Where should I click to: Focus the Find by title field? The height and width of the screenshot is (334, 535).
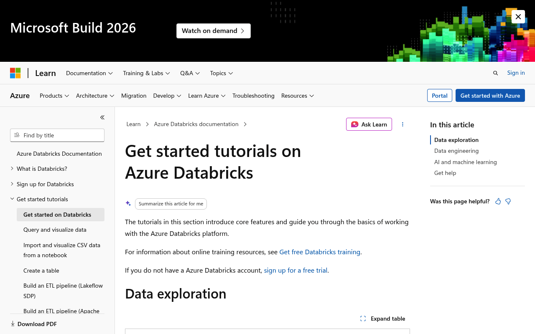click(57, 135)
